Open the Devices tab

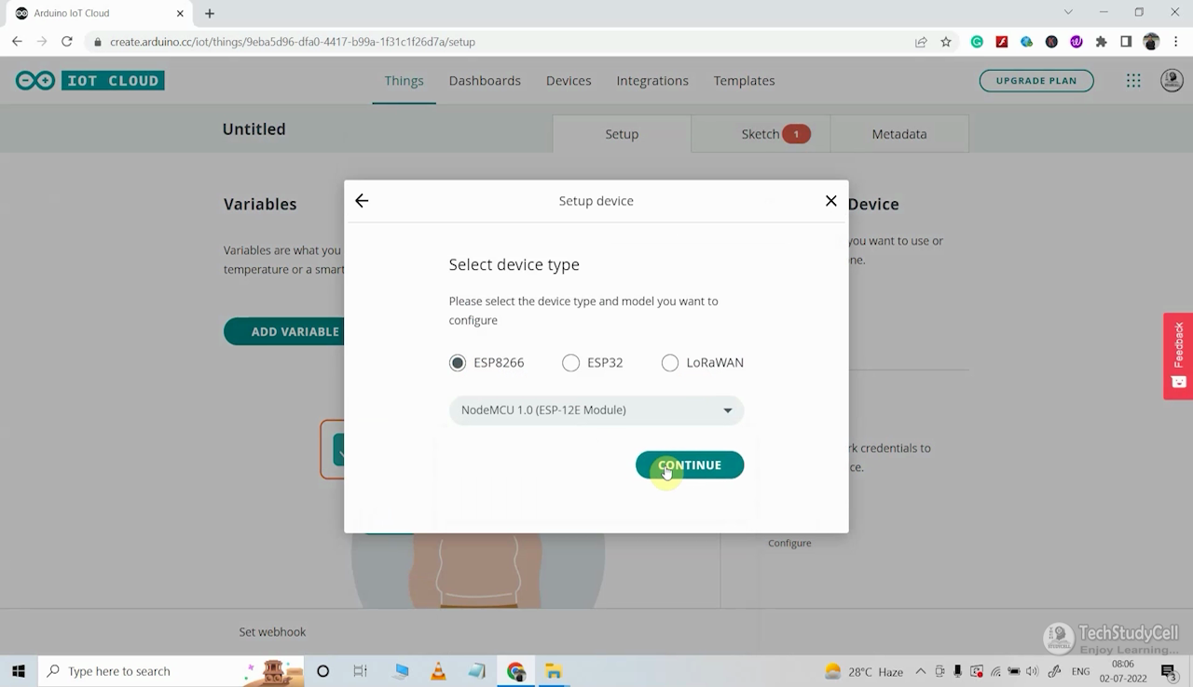point(569,81)
